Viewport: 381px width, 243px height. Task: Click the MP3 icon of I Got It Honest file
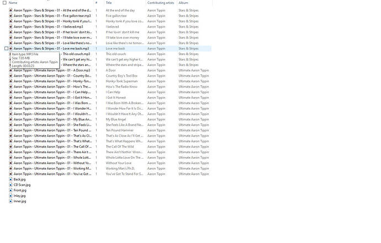[10, 98]
